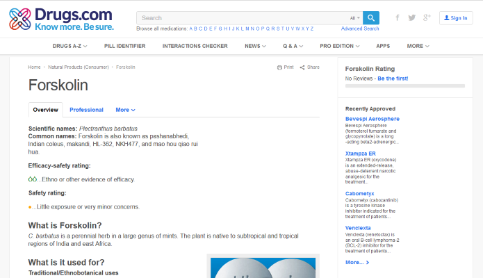Click the Print icon link
Image resolution: width=483 pixels, height=278 pixels.
tap(285, 67)
